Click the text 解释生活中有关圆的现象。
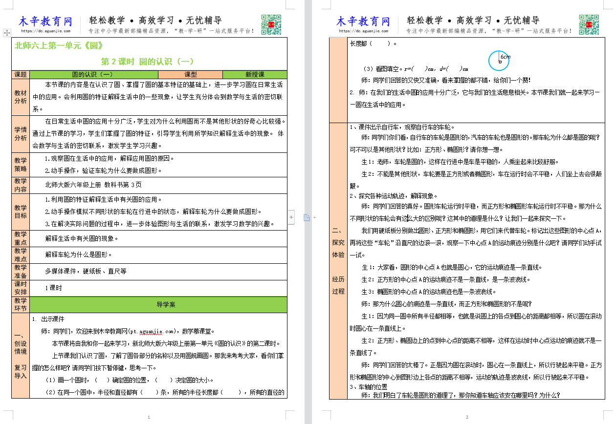Screen dimensions: 616x424 (x=82, y=239)
